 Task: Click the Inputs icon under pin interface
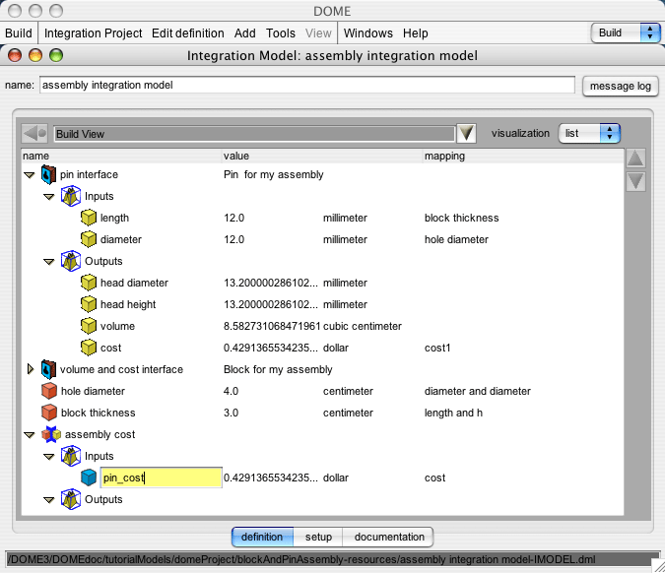(70, 196)
